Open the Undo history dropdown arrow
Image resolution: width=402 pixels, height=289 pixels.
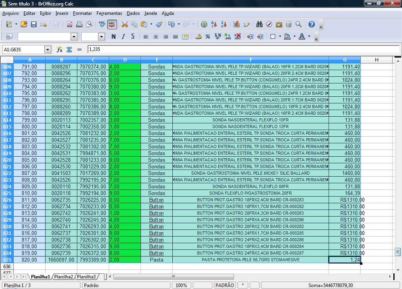[179, 24]
